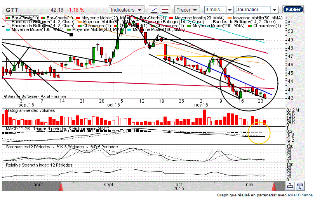Click the first Bar-Charts(1) legend icon
The height and width of the screenshot is (201, 315).
[8, 18]
